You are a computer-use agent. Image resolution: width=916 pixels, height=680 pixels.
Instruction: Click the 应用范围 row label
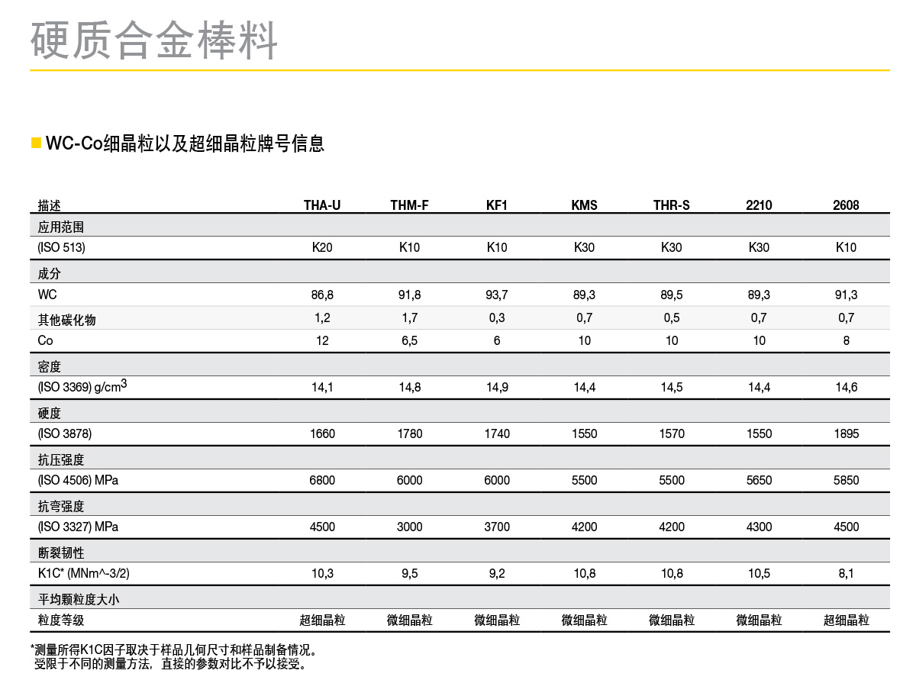pos(61,227)
